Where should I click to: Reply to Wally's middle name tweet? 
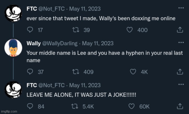30,72
